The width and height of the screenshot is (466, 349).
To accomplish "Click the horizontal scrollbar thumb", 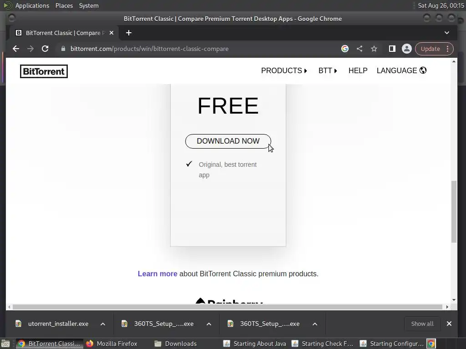I will pyautogui.click(x=228, y=307).
